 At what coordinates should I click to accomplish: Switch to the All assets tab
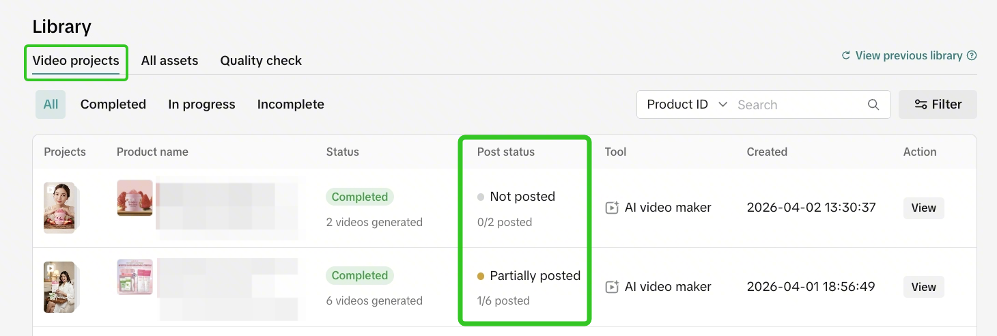[x=169, y=61]
